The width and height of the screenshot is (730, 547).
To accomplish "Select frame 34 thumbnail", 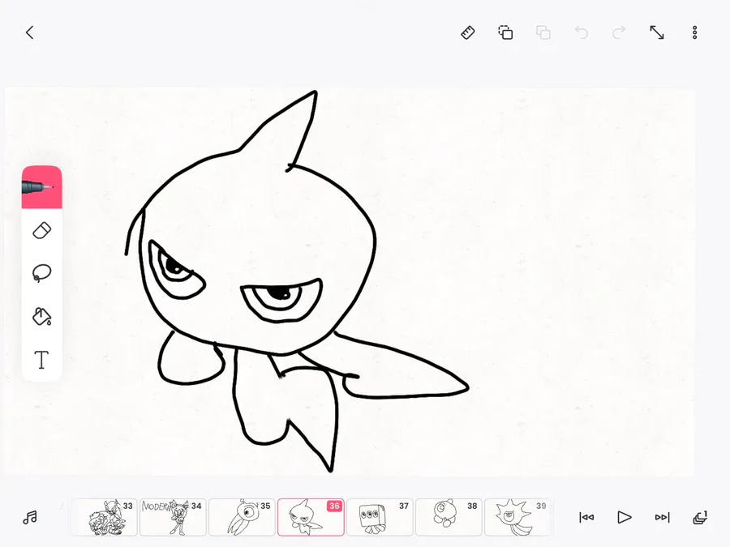I will (174, 517).
